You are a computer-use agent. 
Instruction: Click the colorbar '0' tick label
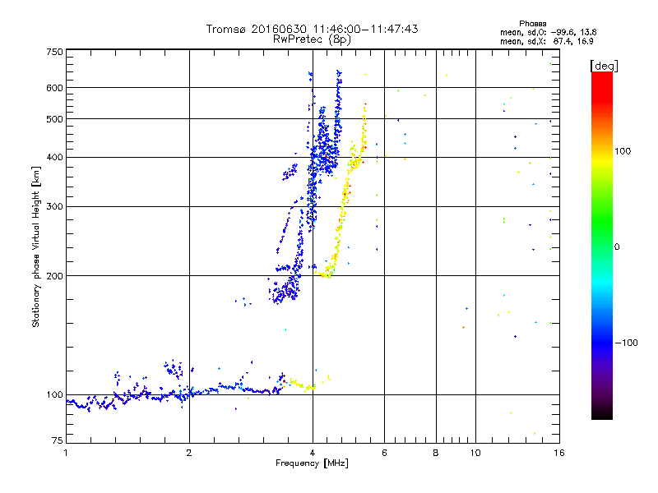point(616,247)
